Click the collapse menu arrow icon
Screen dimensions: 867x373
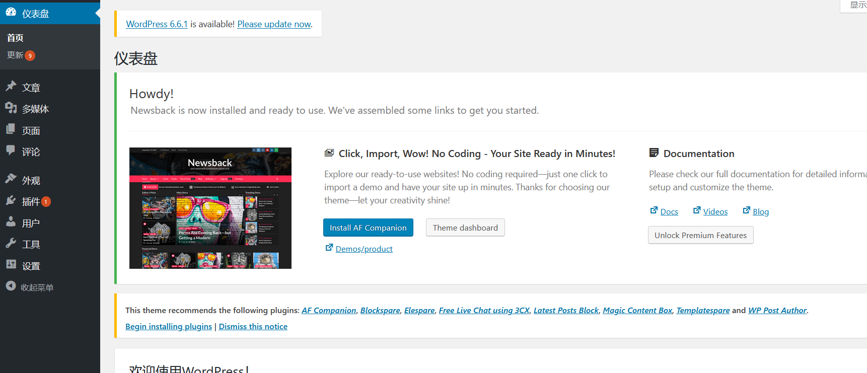(x=11, y=286)
